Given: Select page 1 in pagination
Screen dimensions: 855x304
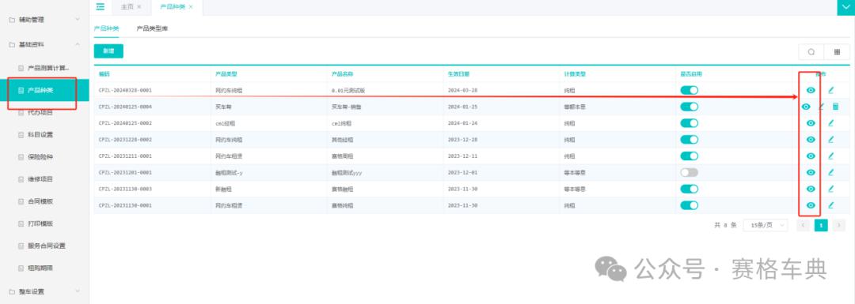Looking at the screenshot, I should pyautogui.click(x=821, y=225).
